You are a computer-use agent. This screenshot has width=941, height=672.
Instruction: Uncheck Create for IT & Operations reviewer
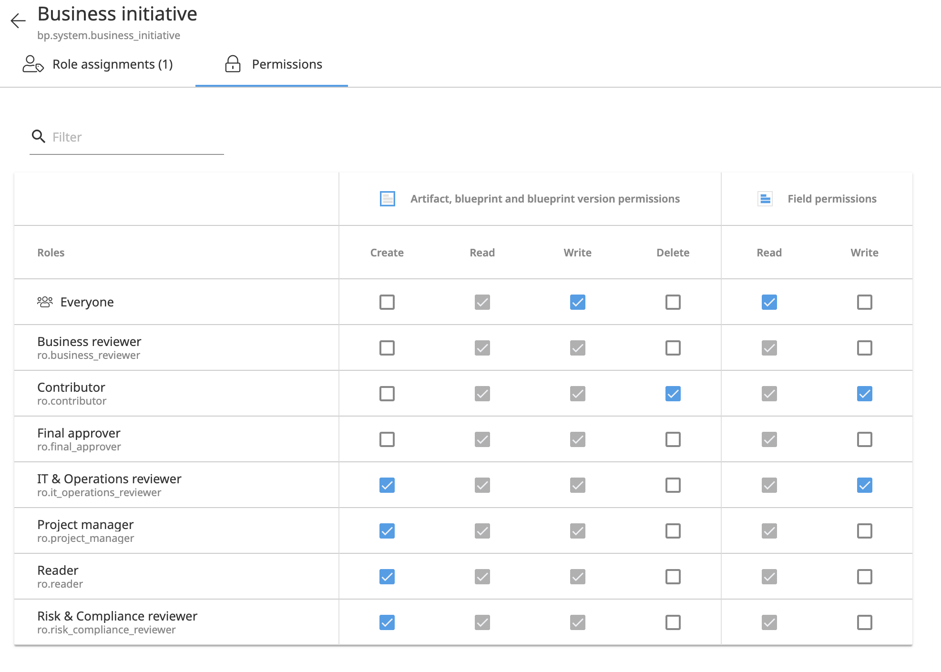click(387, 485)
